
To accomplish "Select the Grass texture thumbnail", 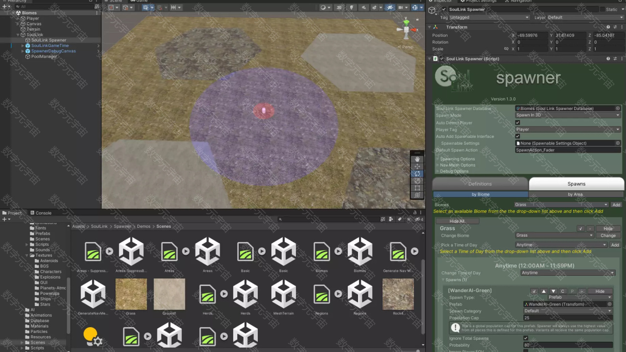I will (x=131, y=294).
